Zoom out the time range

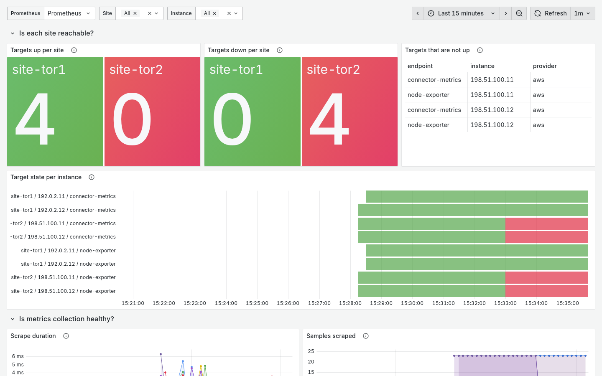click(x=519, y=13)
